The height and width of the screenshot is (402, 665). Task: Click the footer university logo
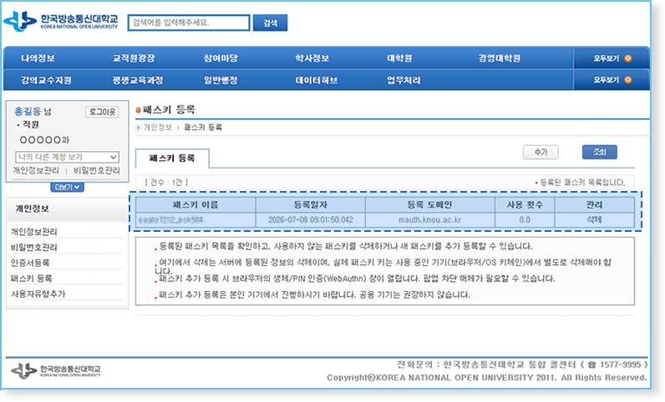(x=56, y=370)
